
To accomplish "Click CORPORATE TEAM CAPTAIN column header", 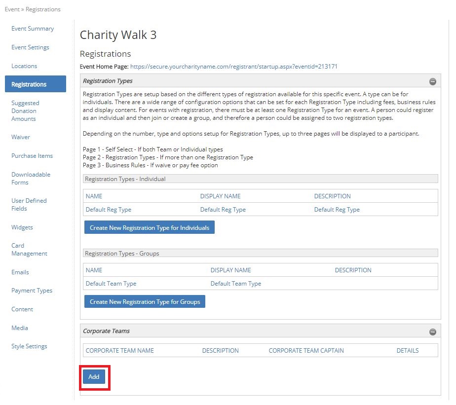I will (306, 351).
